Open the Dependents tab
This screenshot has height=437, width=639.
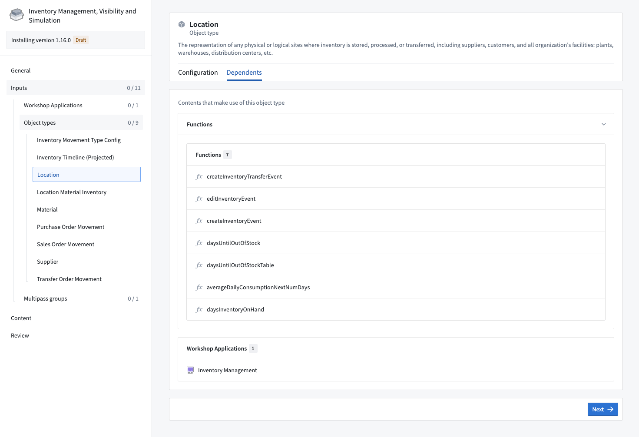point(244,72)
